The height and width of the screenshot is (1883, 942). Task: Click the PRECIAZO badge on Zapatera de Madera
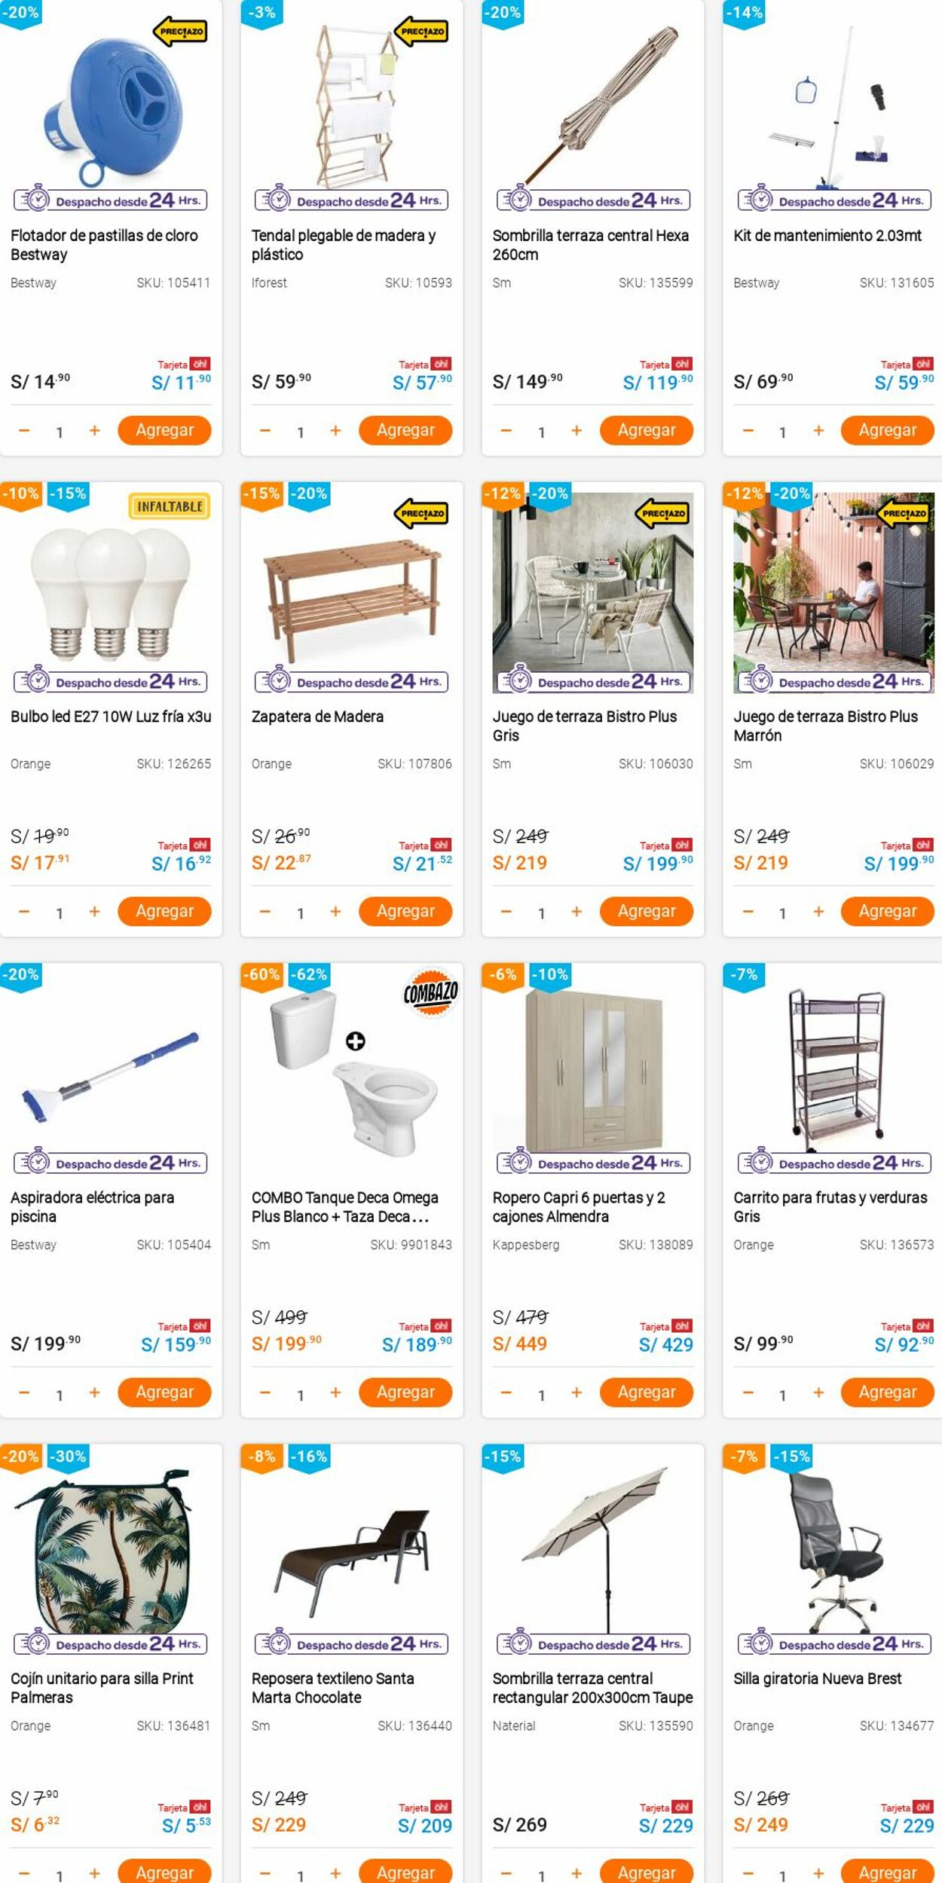[421, 514]
